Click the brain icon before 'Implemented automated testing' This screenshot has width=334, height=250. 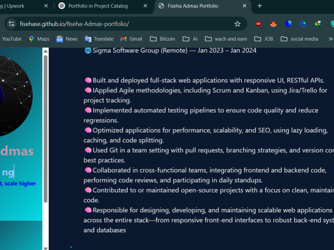(88, 110)
